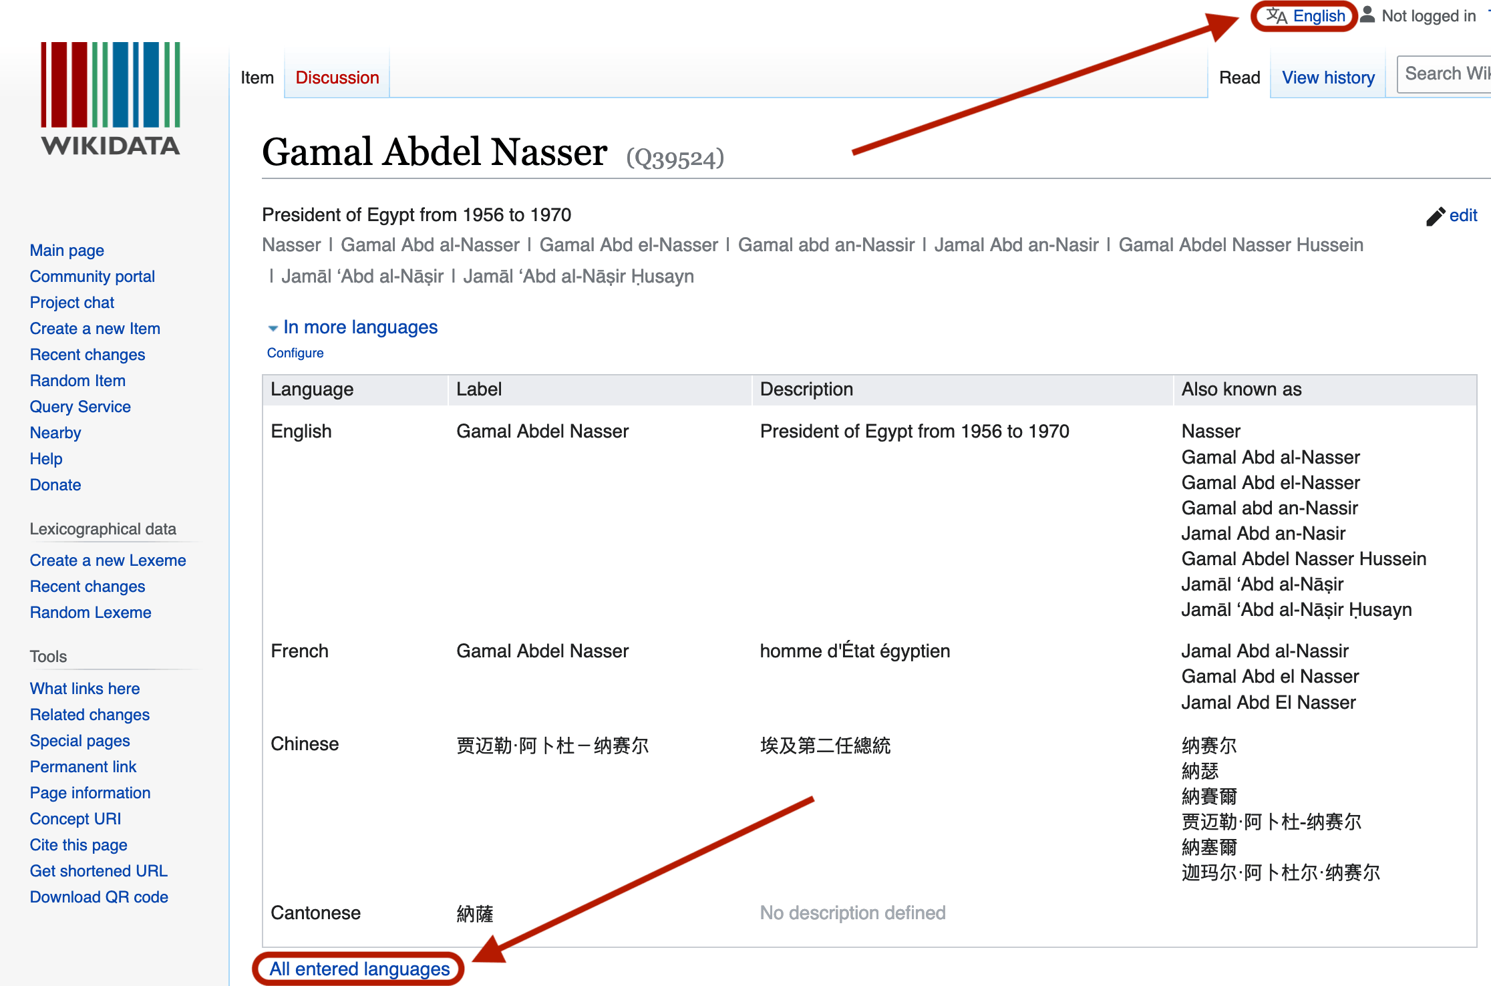Click the user avatar icon near Not logged in

1367,15
